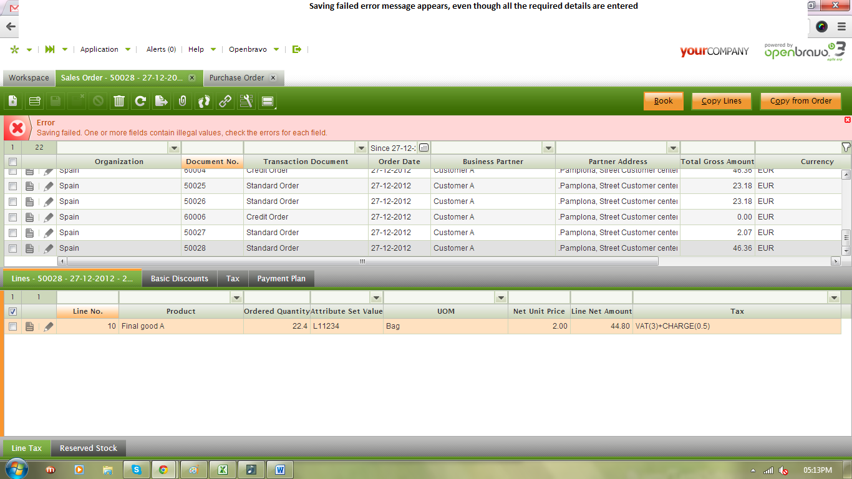This screenshot has width=852, height=479.
Task: Toggle checkbox for Final good A line
Action: (x=12, y=326)
